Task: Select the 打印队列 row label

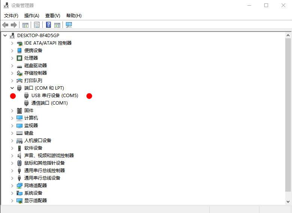Action: (x=33, y=80)
